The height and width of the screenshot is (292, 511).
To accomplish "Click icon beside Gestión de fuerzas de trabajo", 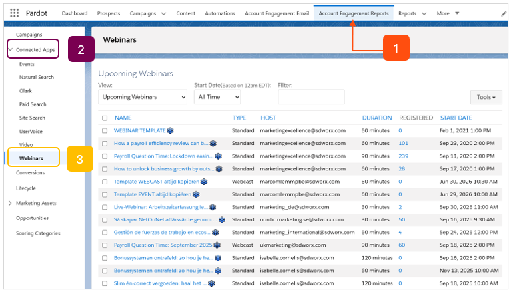I will [215, 232].
